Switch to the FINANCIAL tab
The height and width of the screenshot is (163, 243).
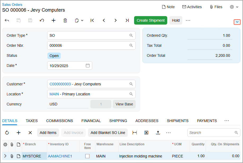tap(91, 121)
